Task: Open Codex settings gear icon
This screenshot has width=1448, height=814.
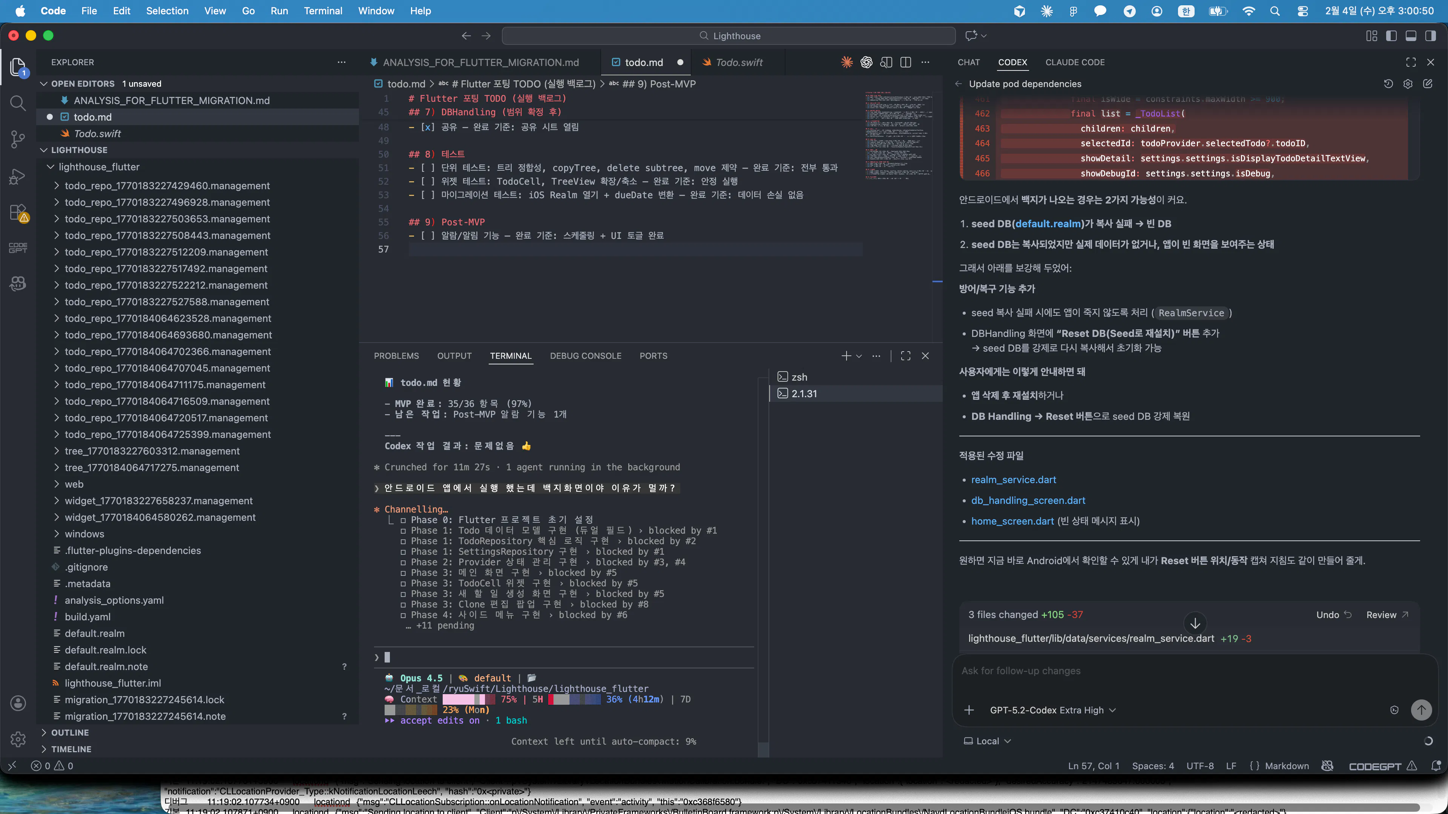Action: [x=1408, y=84]
